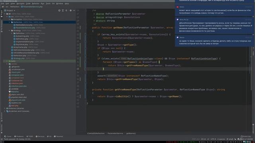Open the File menu

[x=2, y=4]
